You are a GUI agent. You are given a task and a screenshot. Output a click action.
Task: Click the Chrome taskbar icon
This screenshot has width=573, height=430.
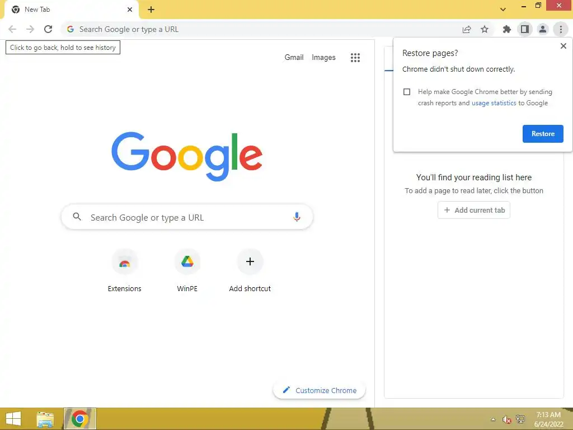pos(79,419)
